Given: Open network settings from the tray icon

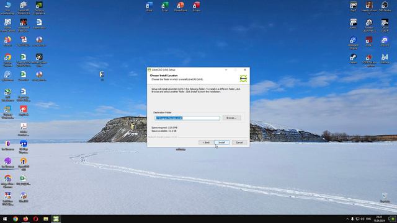Looking at the screenshot, I should pyautogui.click(x=357, y=219).
